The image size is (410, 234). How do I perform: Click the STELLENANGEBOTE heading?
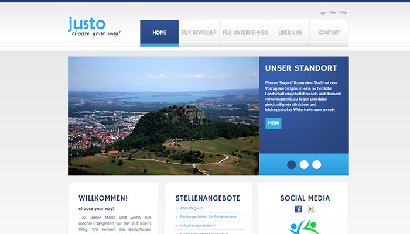point(207,198)
